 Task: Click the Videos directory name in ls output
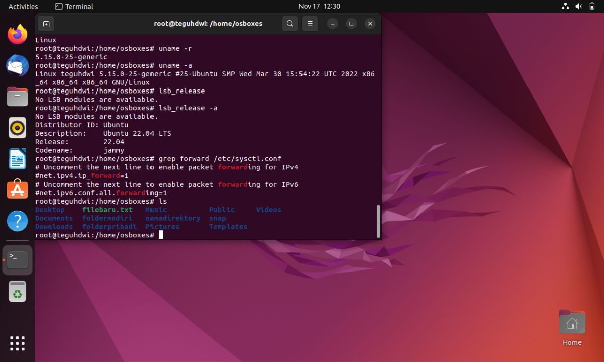coord(268,210)
